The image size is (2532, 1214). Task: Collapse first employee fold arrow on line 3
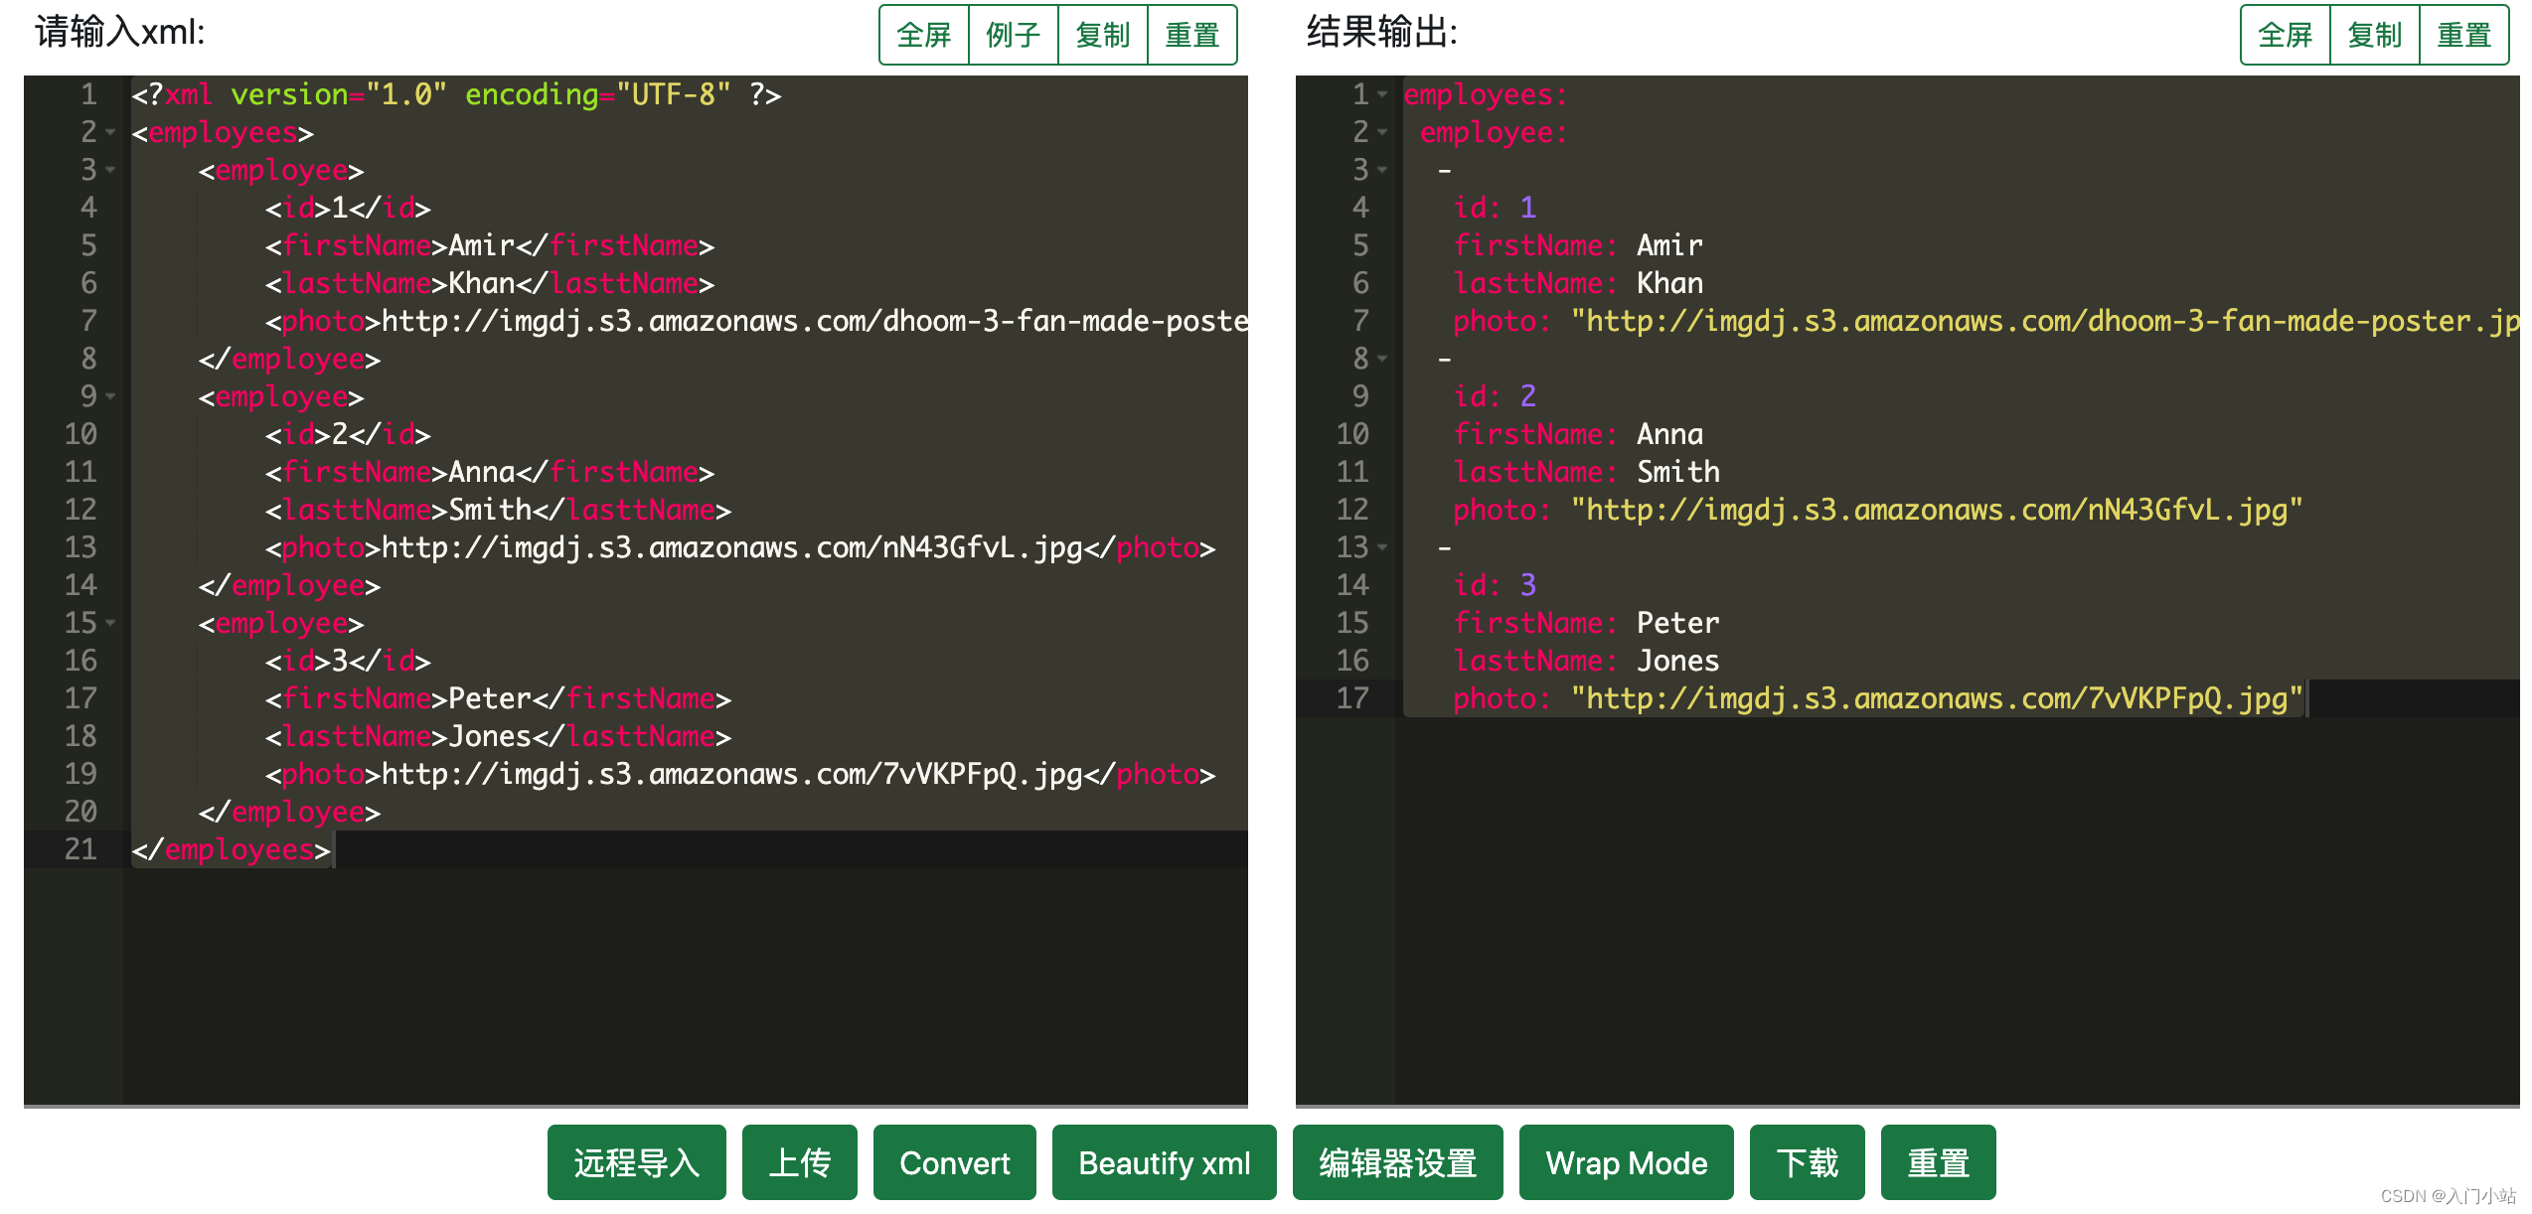110,170
